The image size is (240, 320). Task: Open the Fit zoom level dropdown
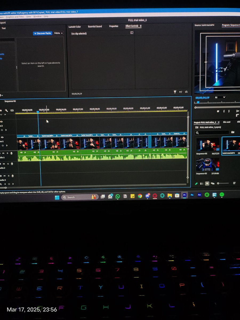[220, 97]
